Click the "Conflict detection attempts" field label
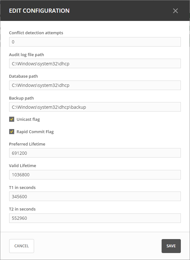Image resolution: width=190 pixels, height=260 pixels. [36, 33]
